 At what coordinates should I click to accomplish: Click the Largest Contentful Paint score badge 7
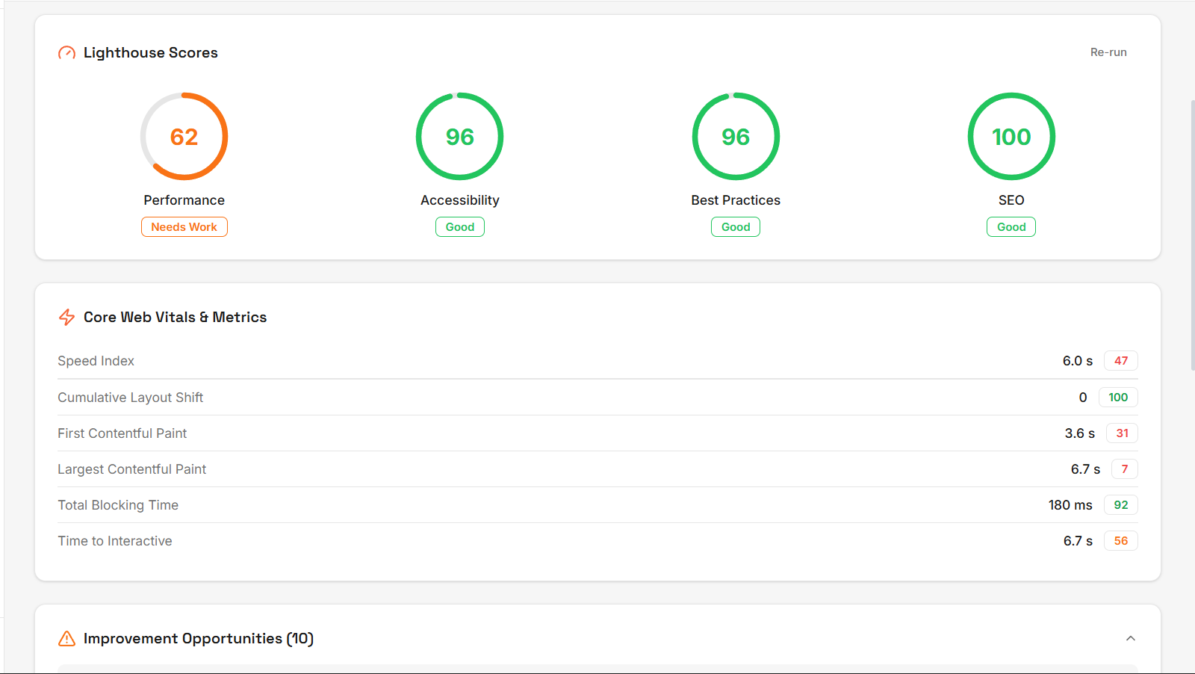1124,469
